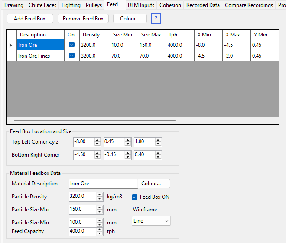Open the Wireframe Line dropdown
The image size is (286, 243).
click(151, 221)
